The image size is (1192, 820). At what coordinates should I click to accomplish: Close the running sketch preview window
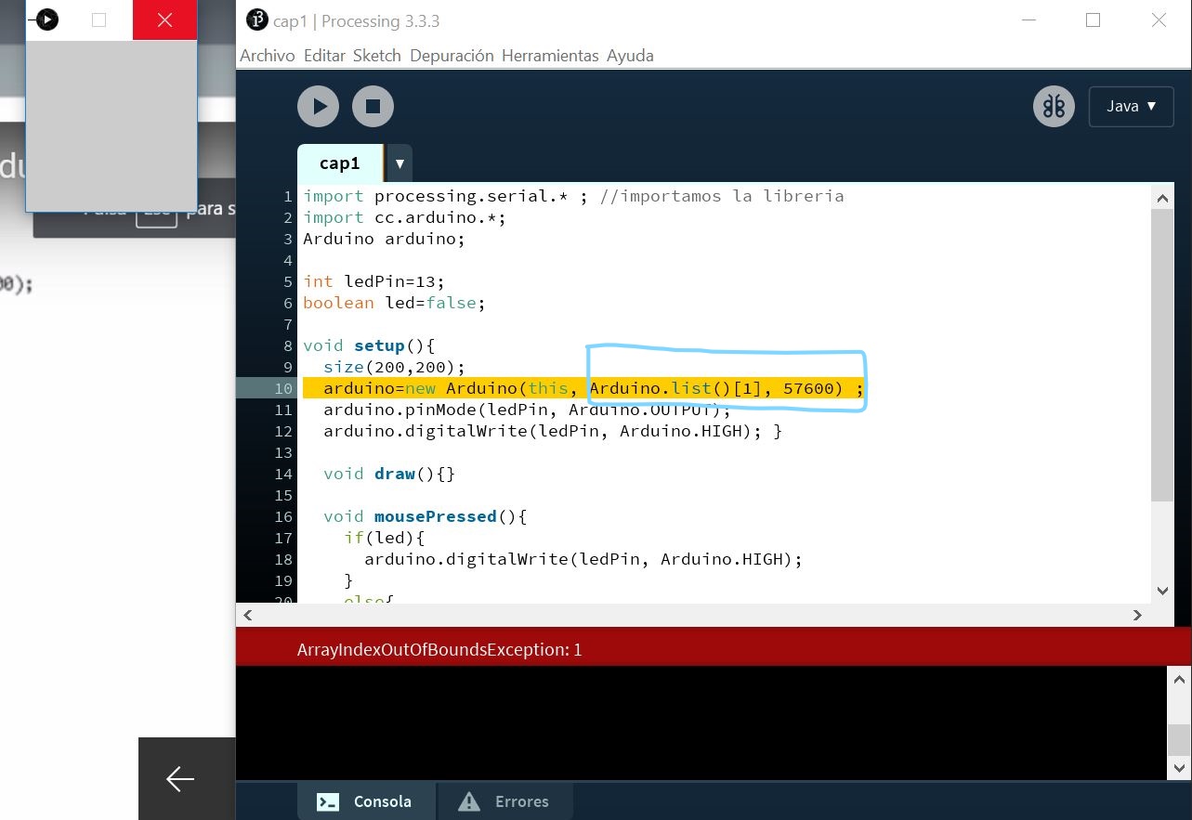(x=164, y=20)
